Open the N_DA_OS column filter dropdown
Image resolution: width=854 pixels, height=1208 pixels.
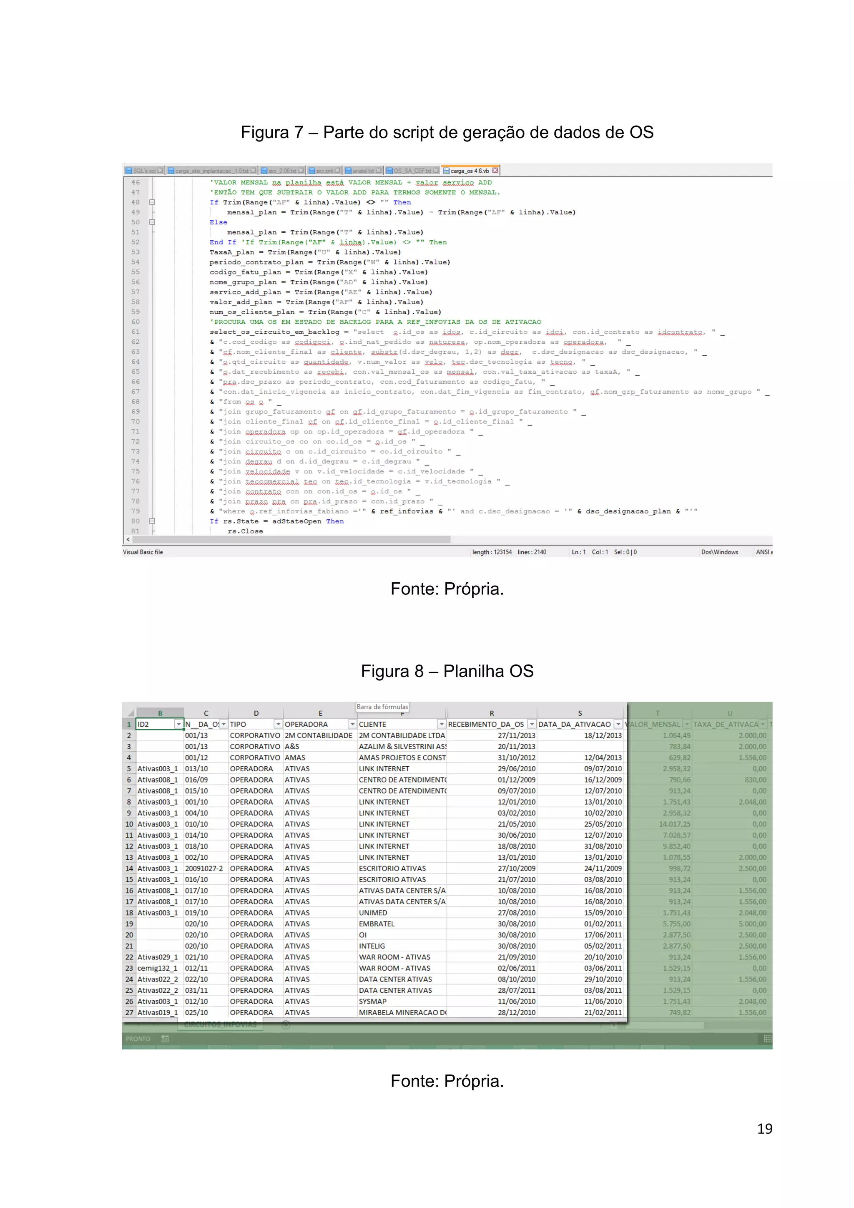coord(224,725)
